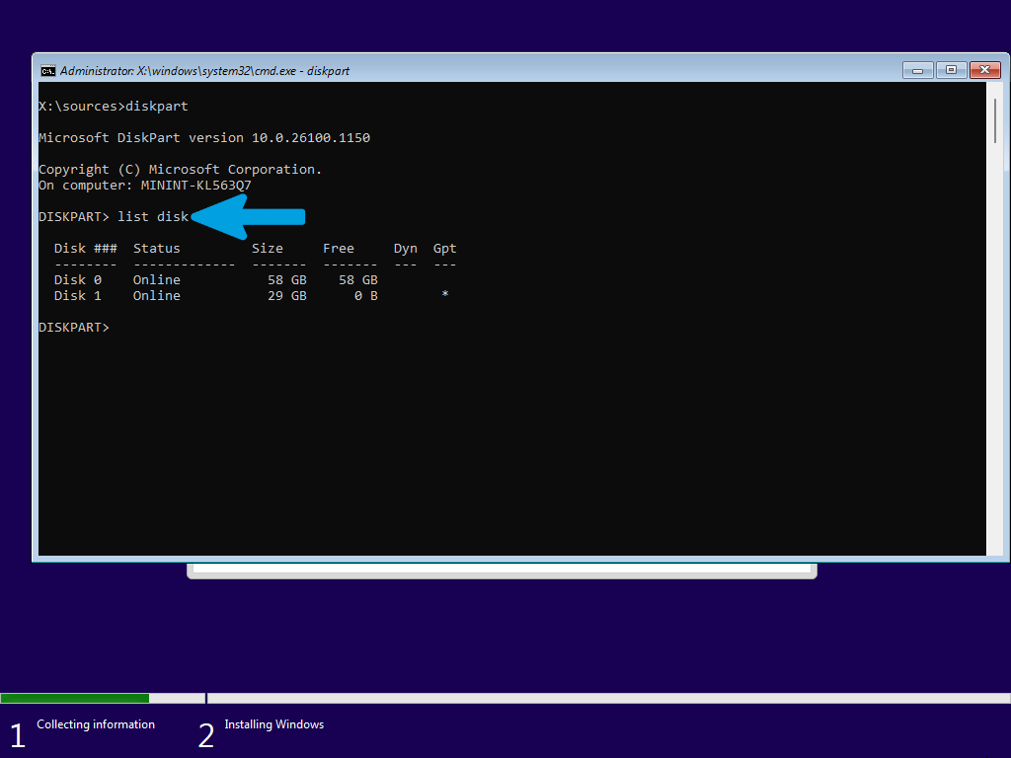Image resolution: width=1011 pixels, height=758 pixels.
Task: Click the Size column header
Action: pyautogui.click(x=267, y=249)
